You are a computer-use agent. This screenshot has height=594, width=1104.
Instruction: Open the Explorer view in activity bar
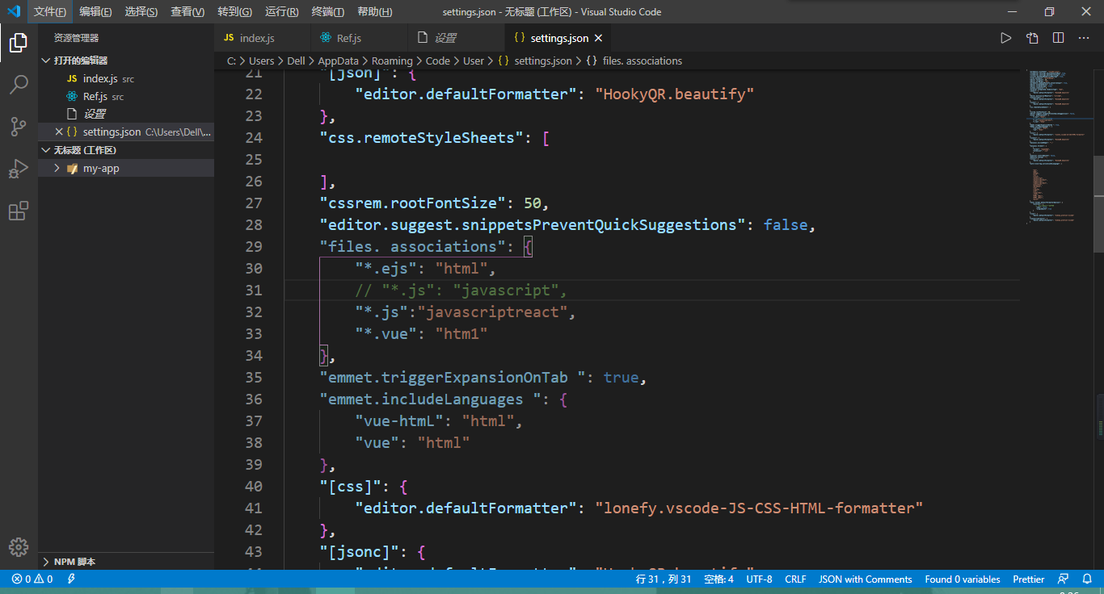point(19,43)
